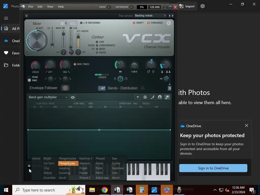
Task: Click the lips icon next to Band gain multiplier
Action: coord(73,97)
